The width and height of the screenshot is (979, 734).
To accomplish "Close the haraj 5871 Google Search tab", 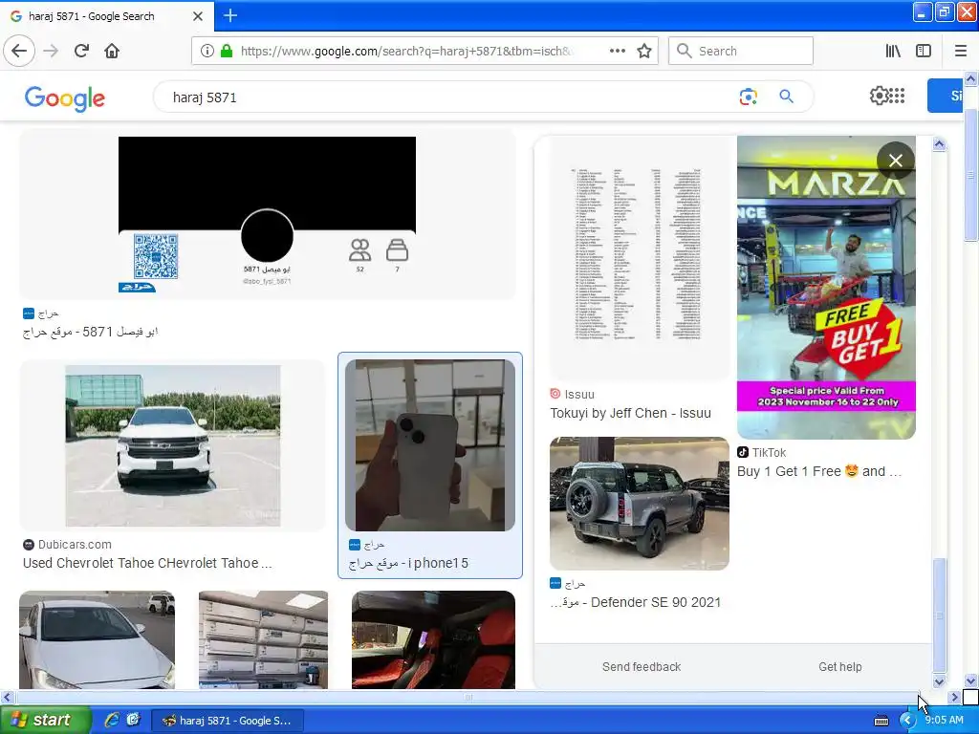I will click(198, 16).
